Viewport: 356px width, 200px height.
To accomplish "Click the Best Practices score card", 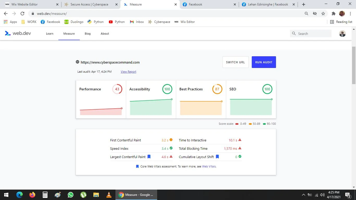I will click(201, 99).
